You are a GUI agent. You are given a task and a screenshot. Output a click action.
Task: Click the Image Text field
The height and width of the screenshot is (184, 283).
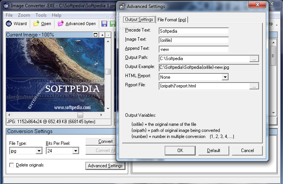click(x=194, y=40)
